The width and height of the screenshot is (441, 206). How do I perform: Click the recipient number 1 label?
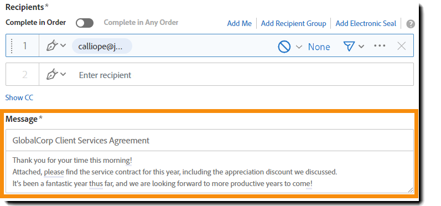25,45
